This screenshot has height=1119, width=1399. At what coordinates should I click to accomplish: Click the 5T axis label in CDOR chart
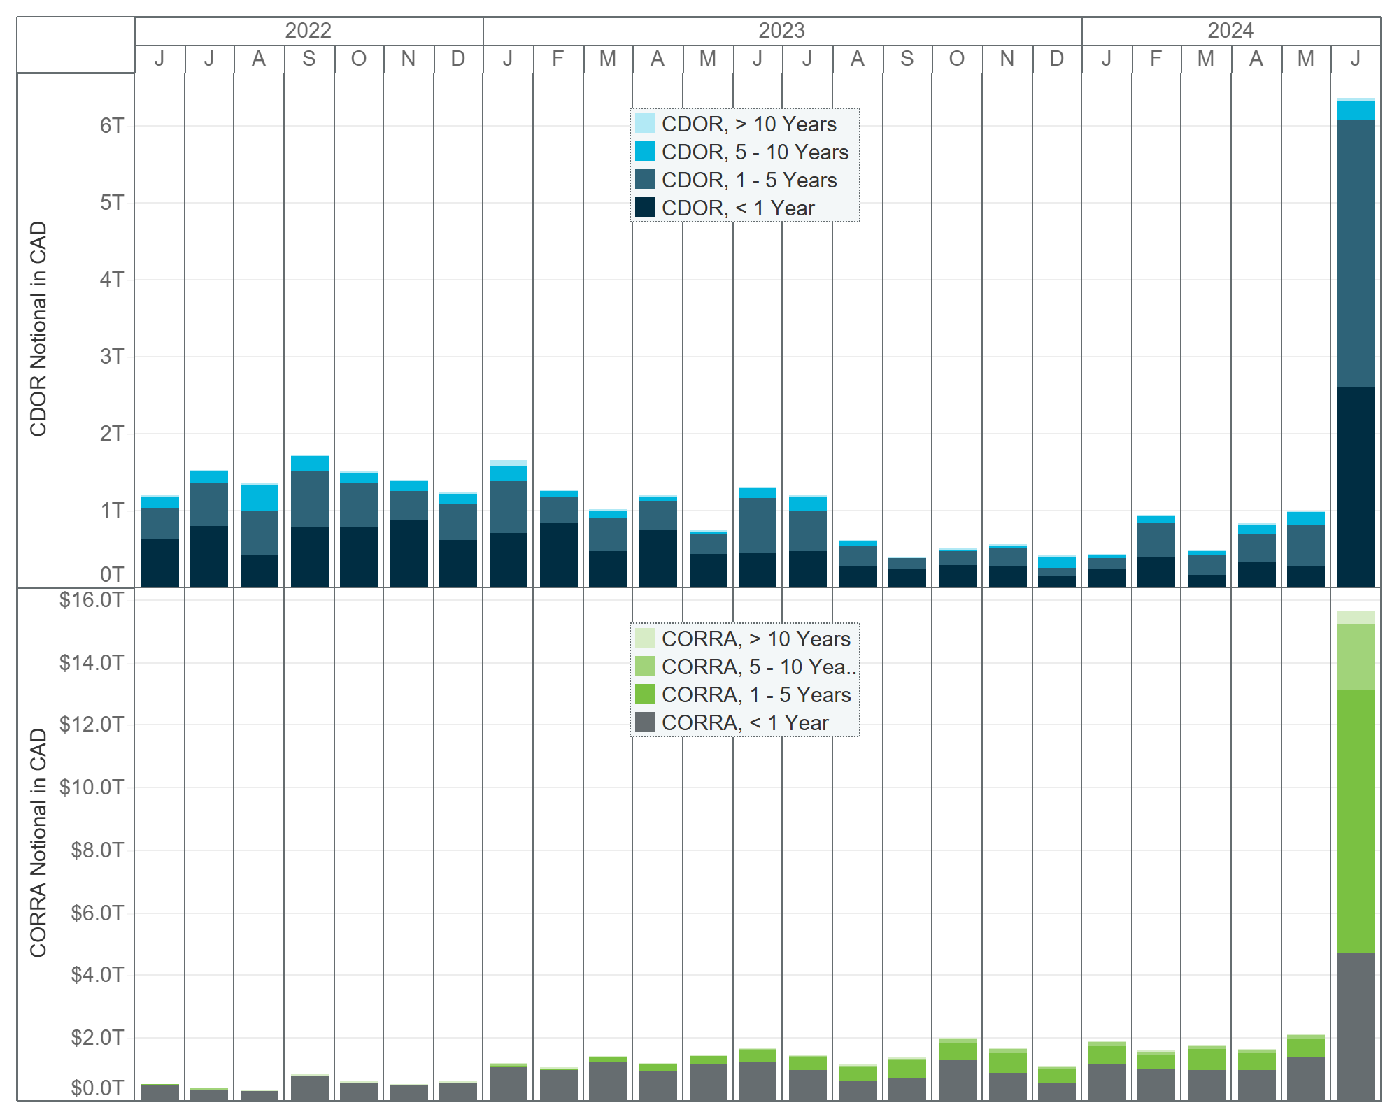pyautogui.click(x=112, y=203)
